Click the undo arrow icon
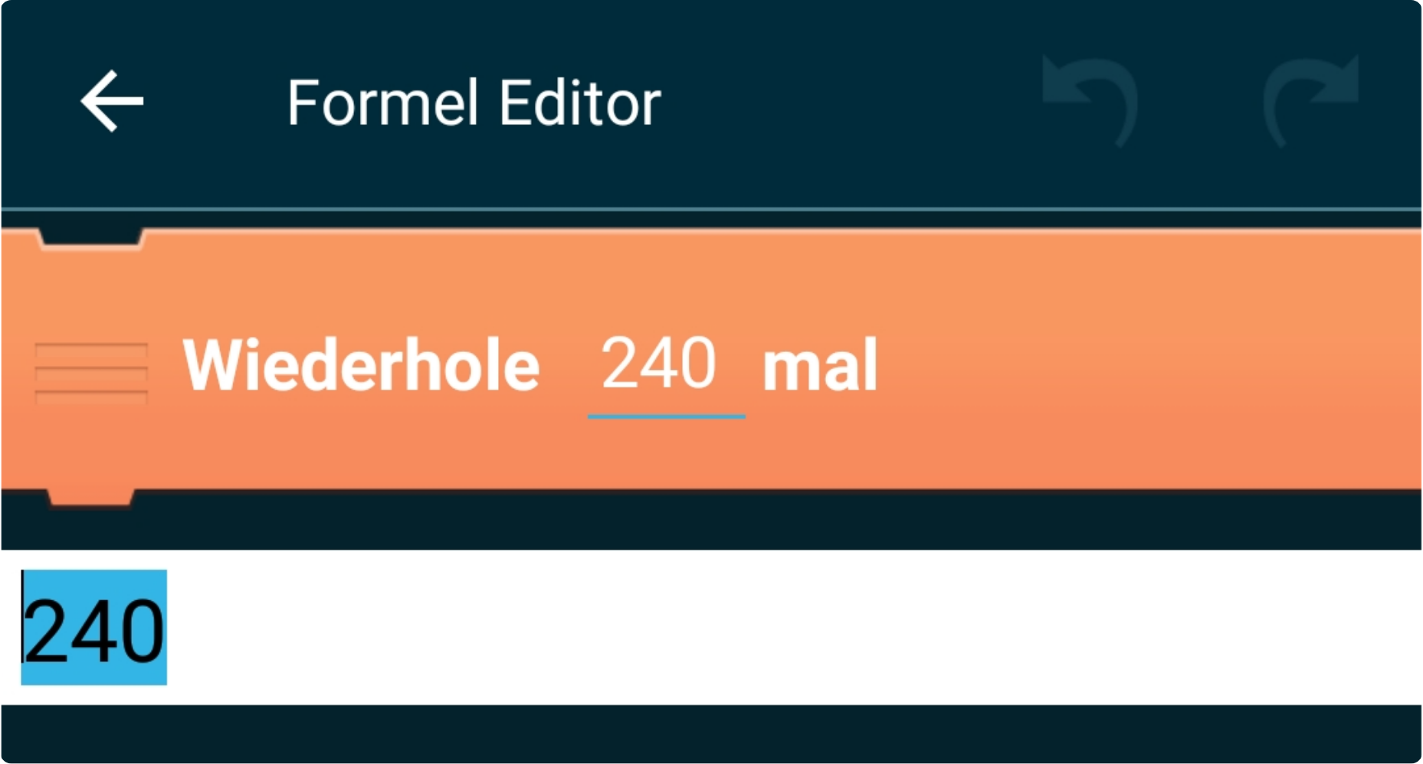Viewport: 1423px width, 764px height. [1090, 101]
